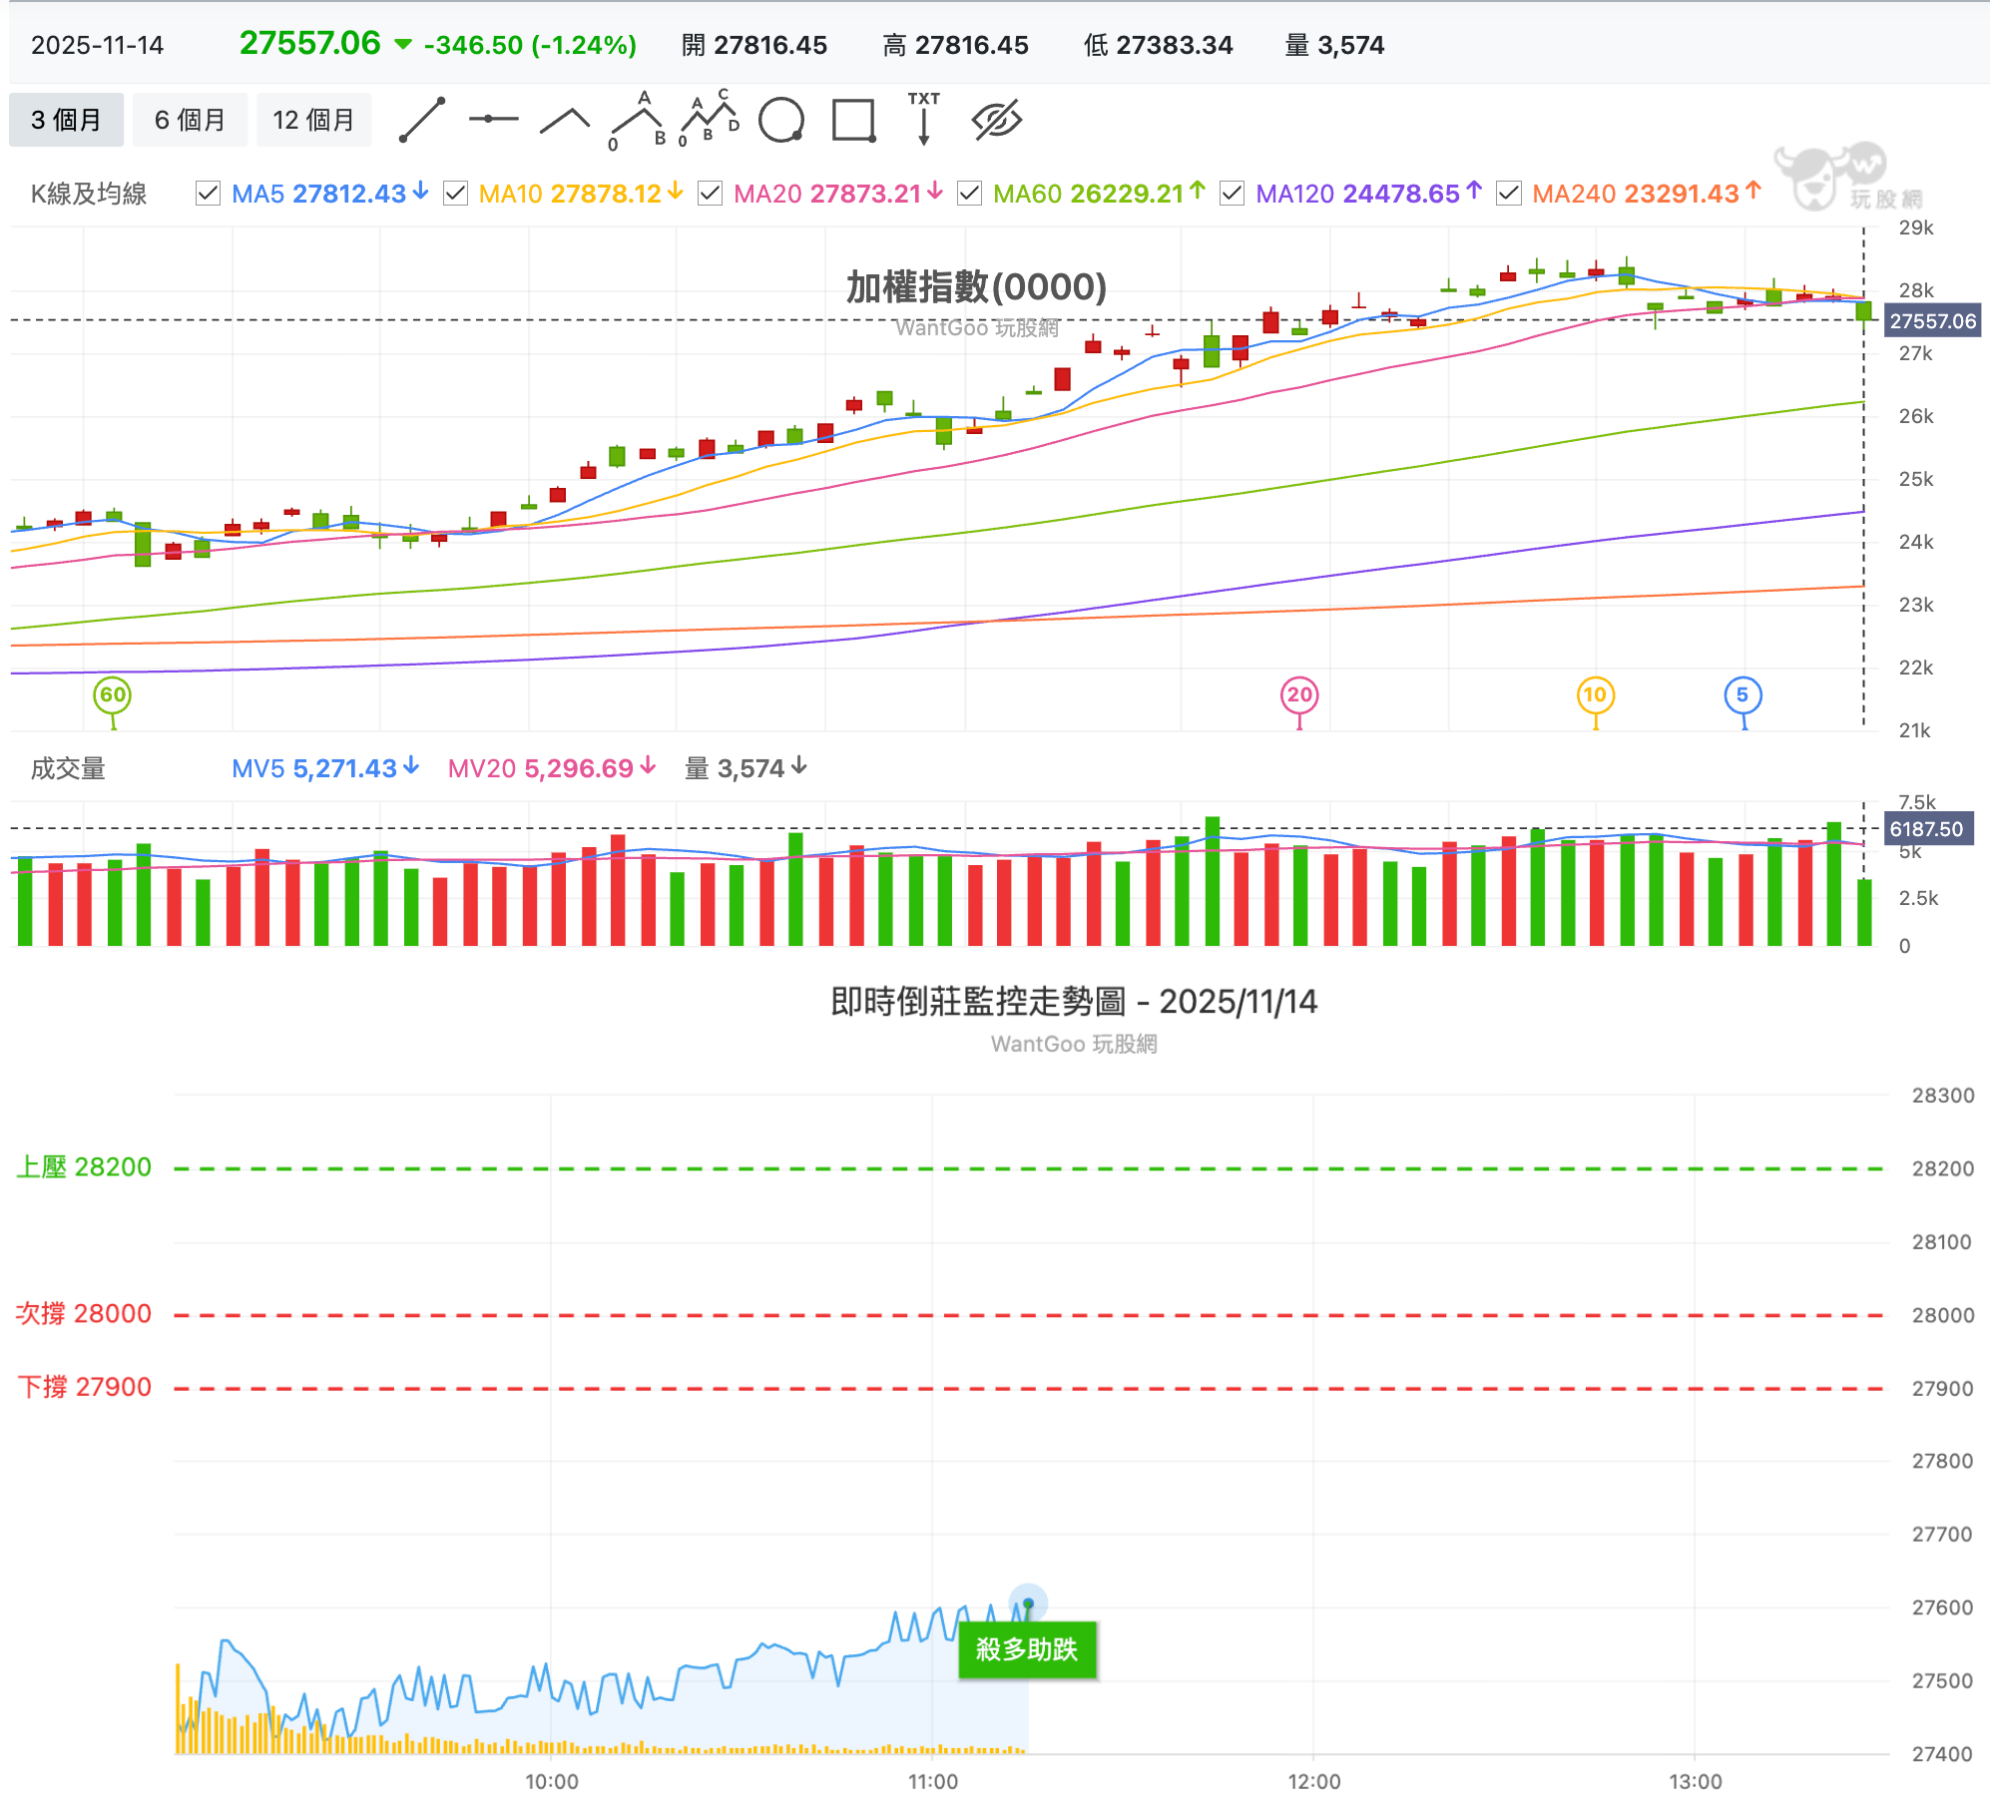This screenshot has width=1990, height=1807.
Task: Disable the MA60 moving average checkbox
Action: (x=969, y=194)
